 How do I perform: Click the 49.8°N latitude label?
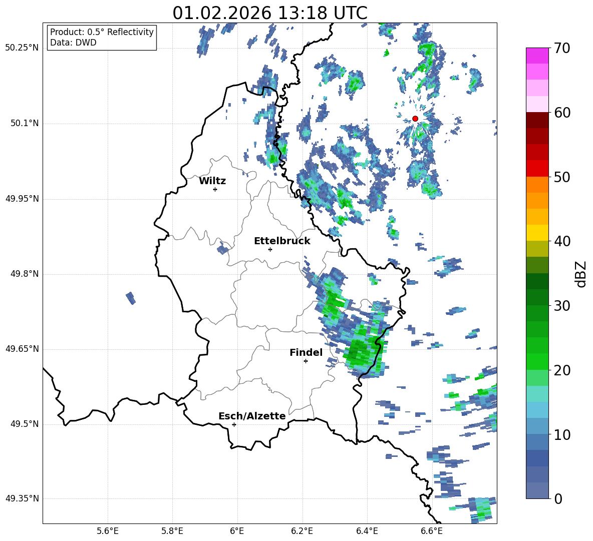pyautogui.click(x=24, y=274)
